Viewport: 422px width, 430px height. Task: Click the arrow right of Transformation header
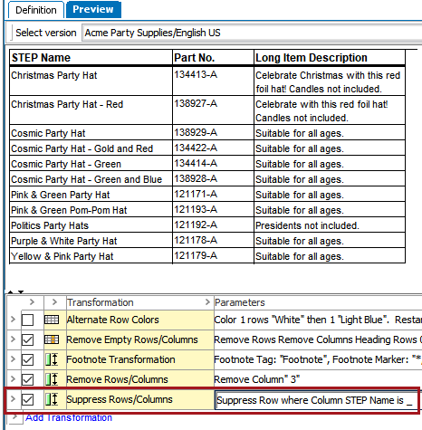point(207,302)
